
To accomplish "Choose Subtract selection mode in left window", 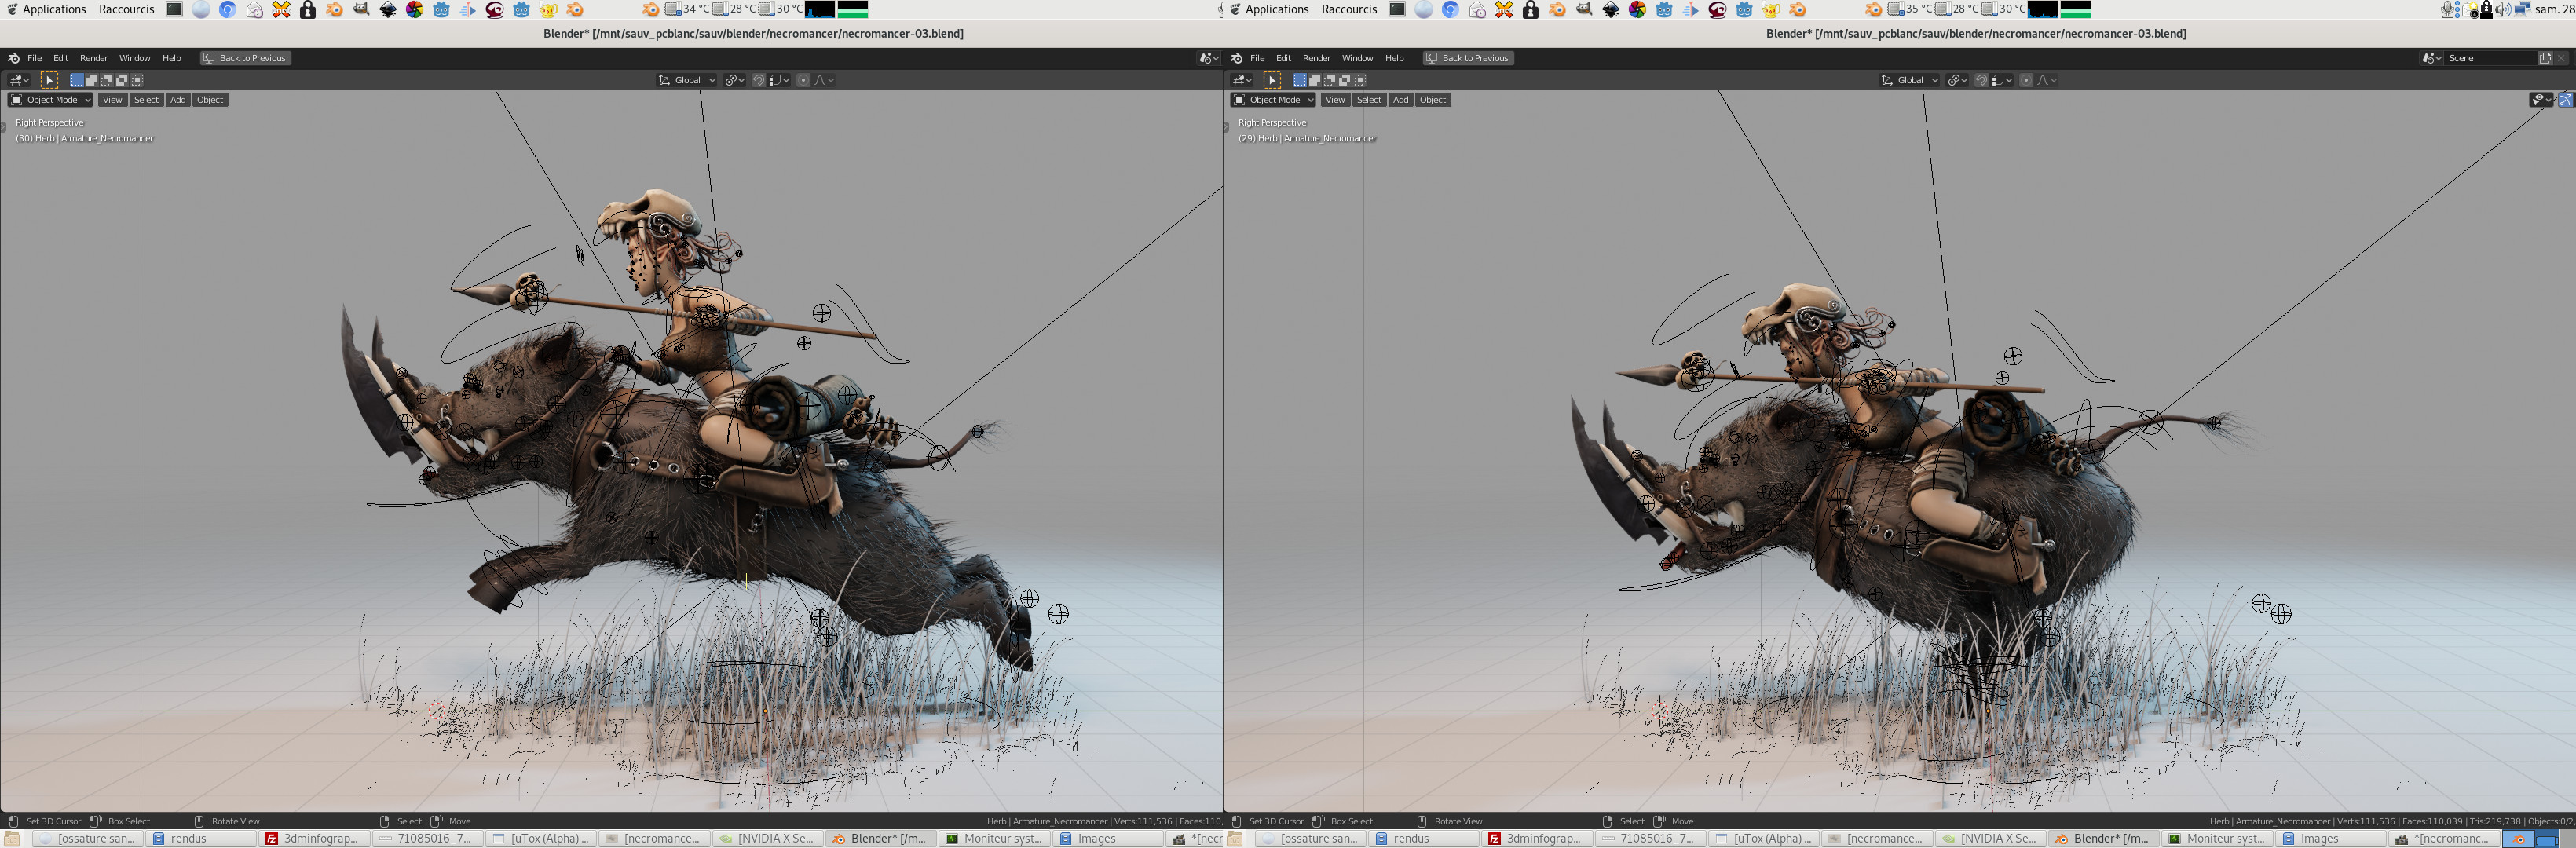I will 107,80.
